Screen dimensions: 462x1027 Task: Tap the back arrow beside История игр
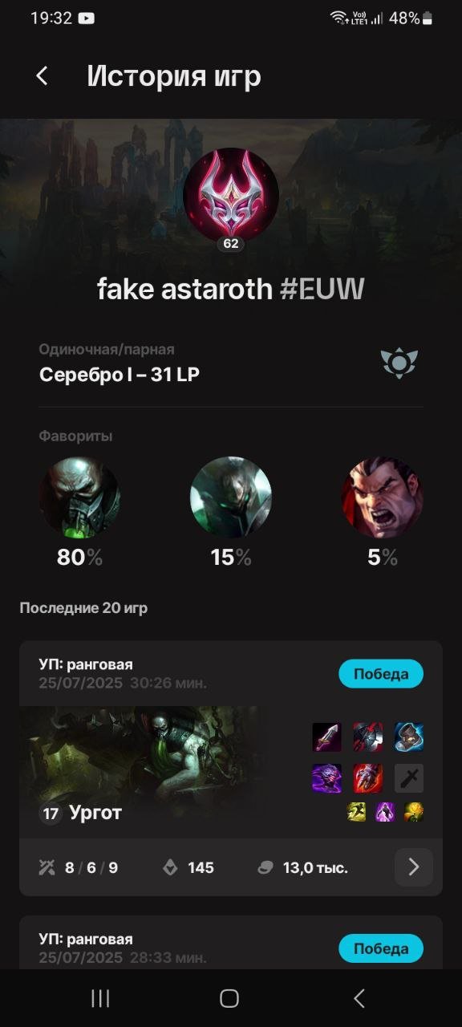pos(42,76)
